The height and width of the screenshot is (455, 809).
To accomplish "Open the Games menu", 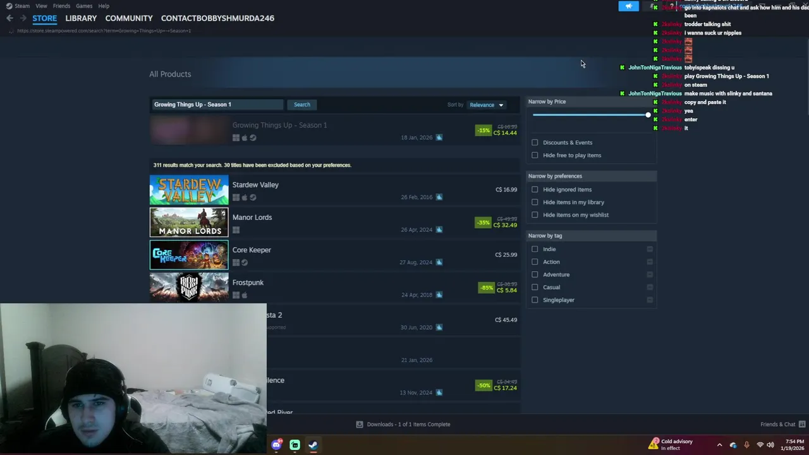I will [84, 6].
